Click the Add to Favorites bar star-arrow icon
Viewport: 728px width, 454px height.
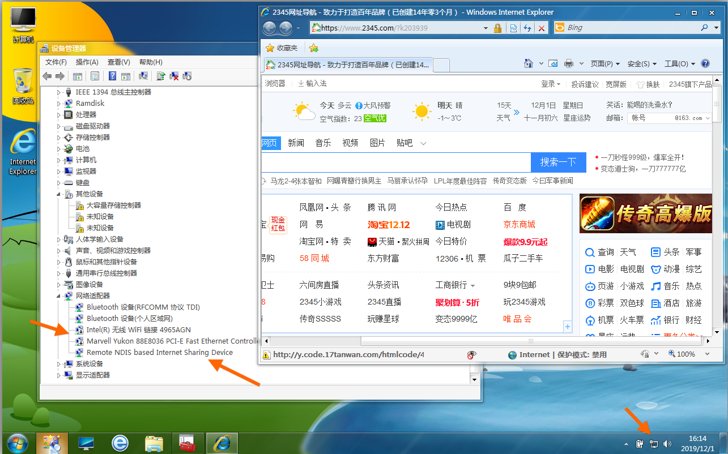314,48
